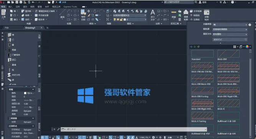Switch to the Annotate ribbon tab

click(18, 7)
